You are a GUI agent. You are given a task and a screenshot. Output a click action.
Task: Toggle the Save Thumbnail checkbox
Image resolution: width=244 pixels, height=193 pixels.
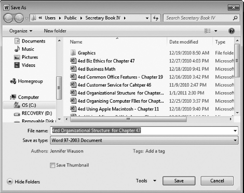pyautogui.click(x=52, y=166)
